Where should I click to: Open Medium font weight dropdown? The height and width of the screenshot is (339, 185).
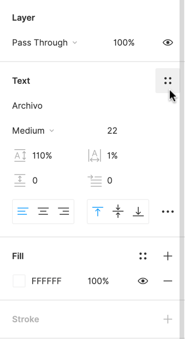tap(33, 131)
